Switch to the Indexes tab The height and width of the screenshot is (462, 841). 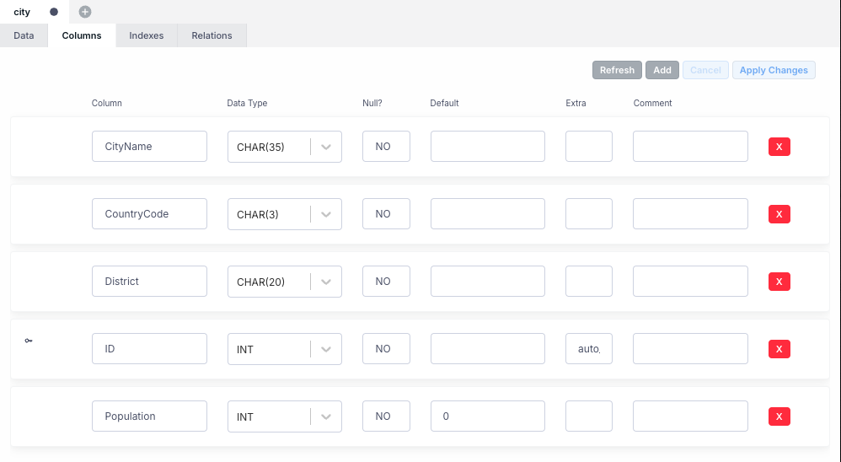point(146,35)
